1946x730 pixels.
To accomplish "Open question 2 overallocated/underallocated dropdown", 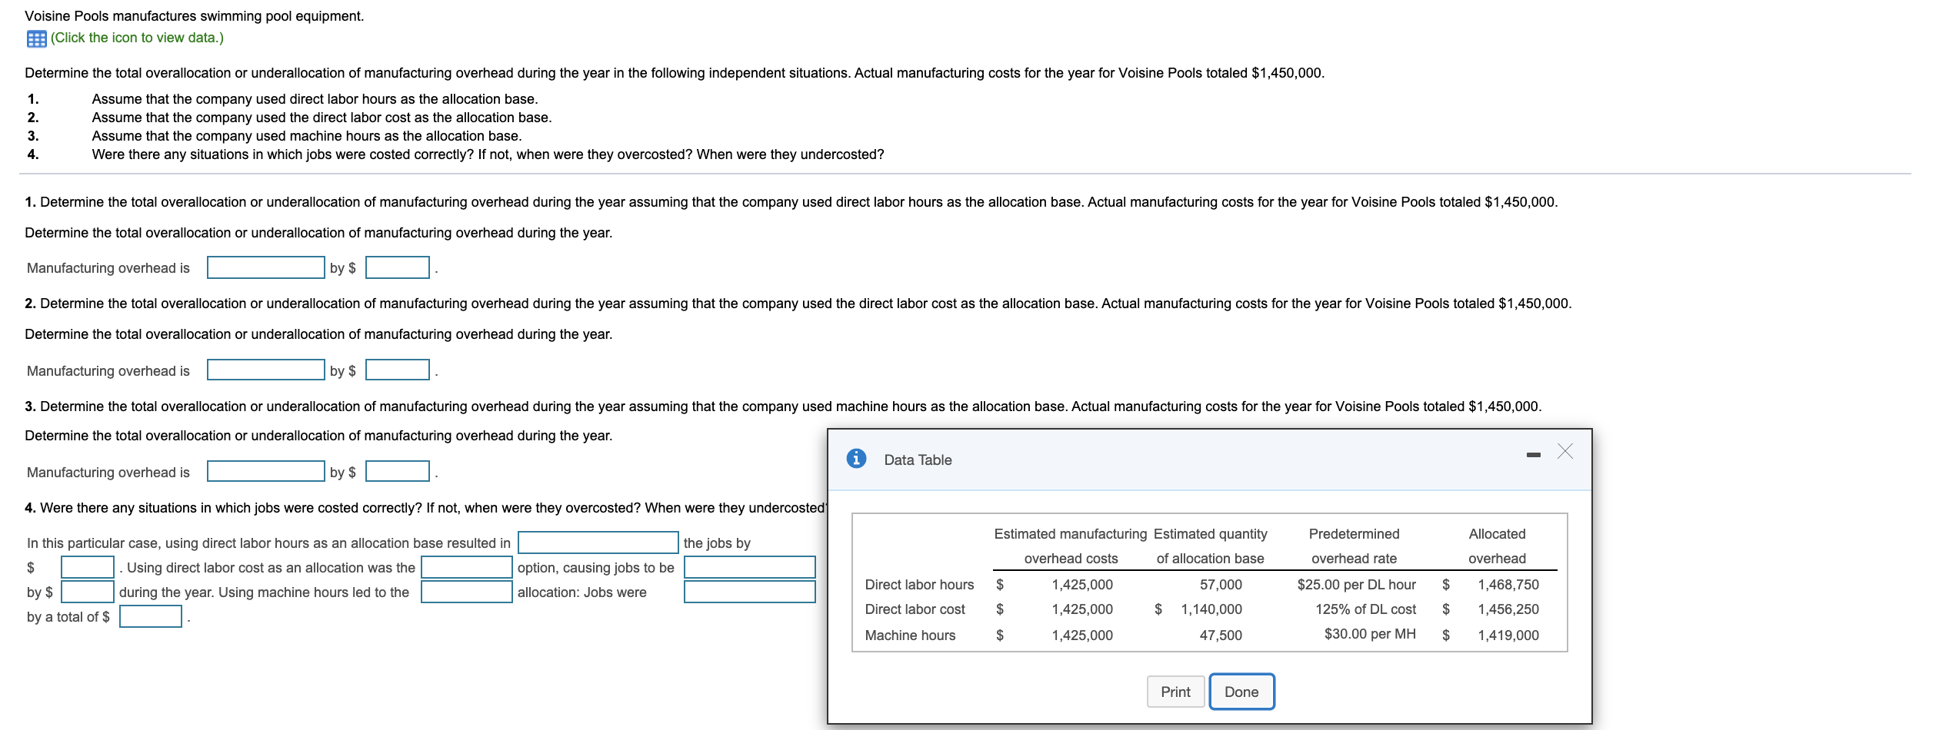I will (265, 370).
